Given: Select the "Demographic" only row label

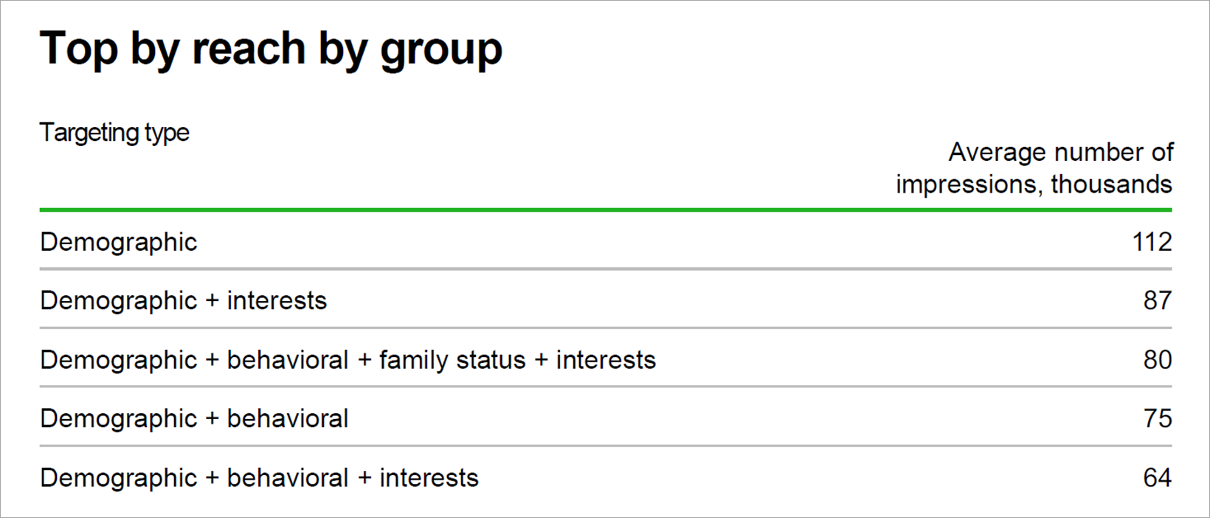Looking at the screenshot, I should pos(119,242).
